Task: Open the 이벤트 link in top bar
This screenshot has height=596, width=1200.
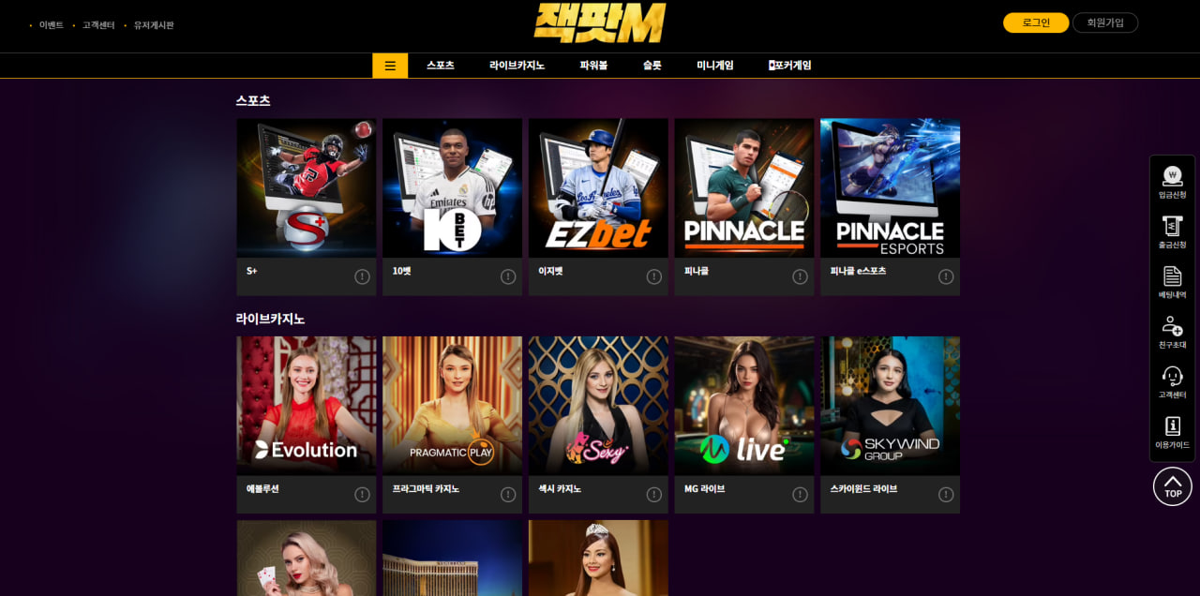Action: [x=52, y=25]
